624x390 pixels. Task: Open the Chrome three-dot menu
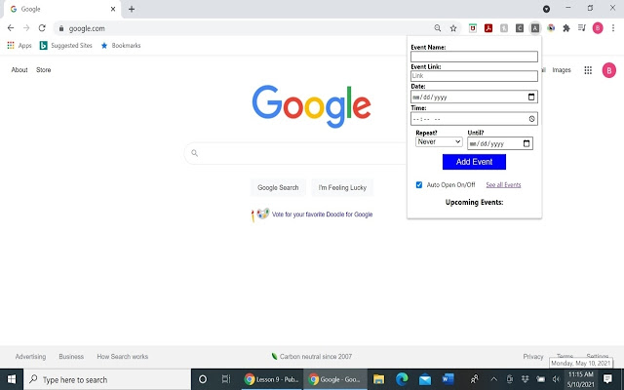[x=613, y=28]
